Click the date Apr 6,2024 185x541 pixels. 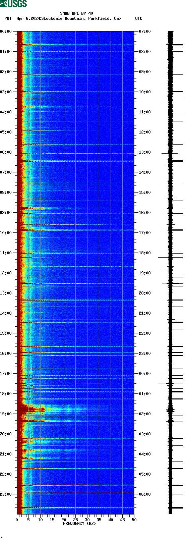coord(28,18)
